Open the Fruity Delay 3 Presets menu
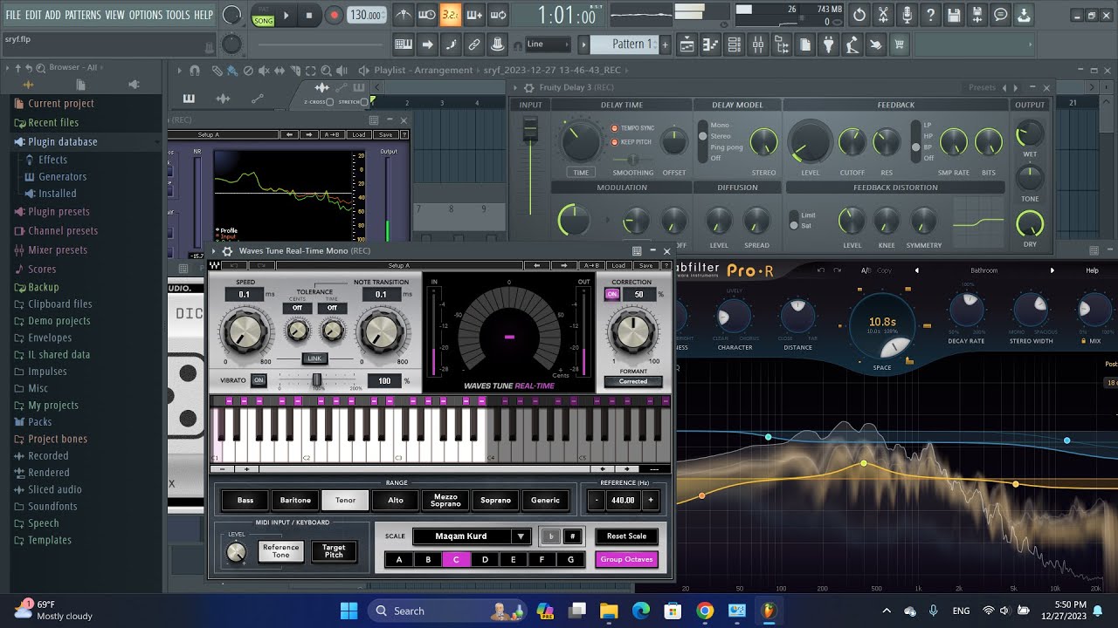Image resolution: width=1118 pixels, height=628 pixels. (982, 87)
